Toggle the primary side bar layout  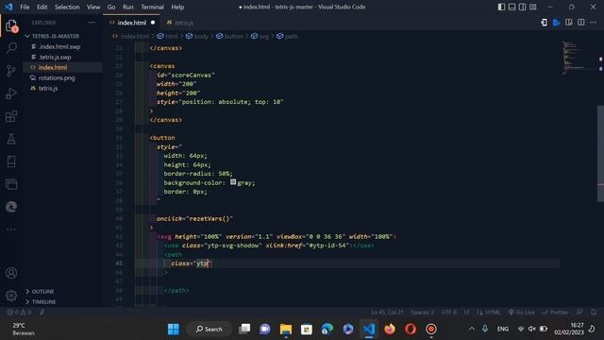[501, 7]
